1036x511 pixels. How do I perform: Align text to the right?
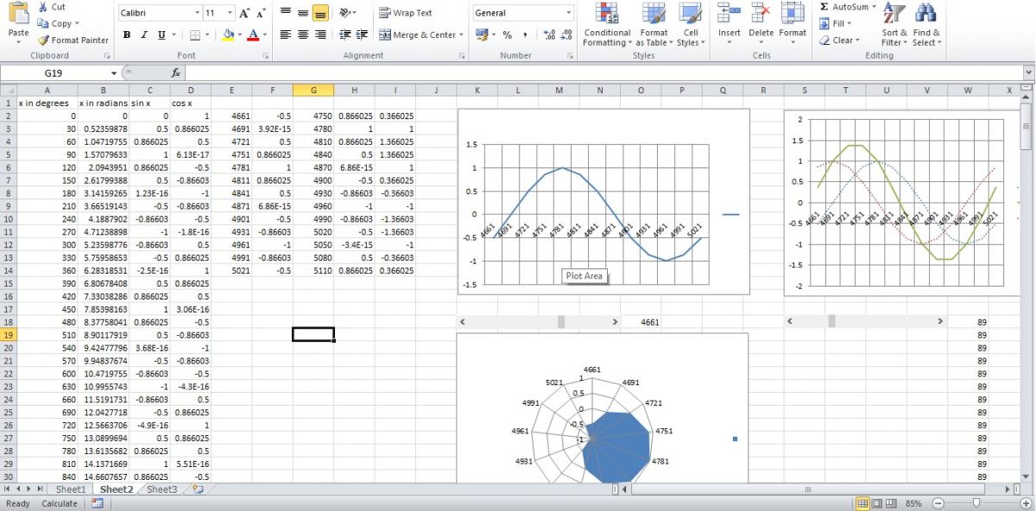pos(320,35)
